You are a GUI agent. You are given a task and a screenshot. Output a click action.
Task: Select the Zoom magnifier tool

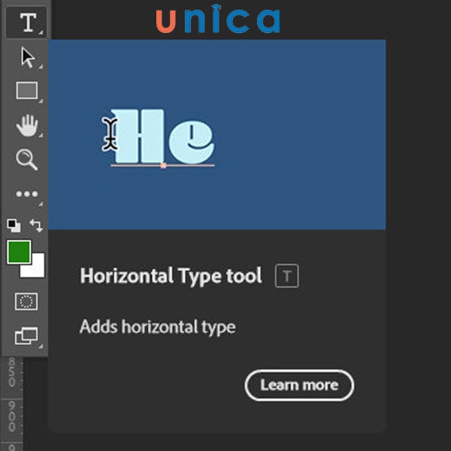[x=27, y=159]
